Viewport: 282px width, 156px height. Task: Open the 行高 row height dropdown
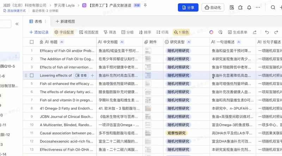(x=162, y=32)
